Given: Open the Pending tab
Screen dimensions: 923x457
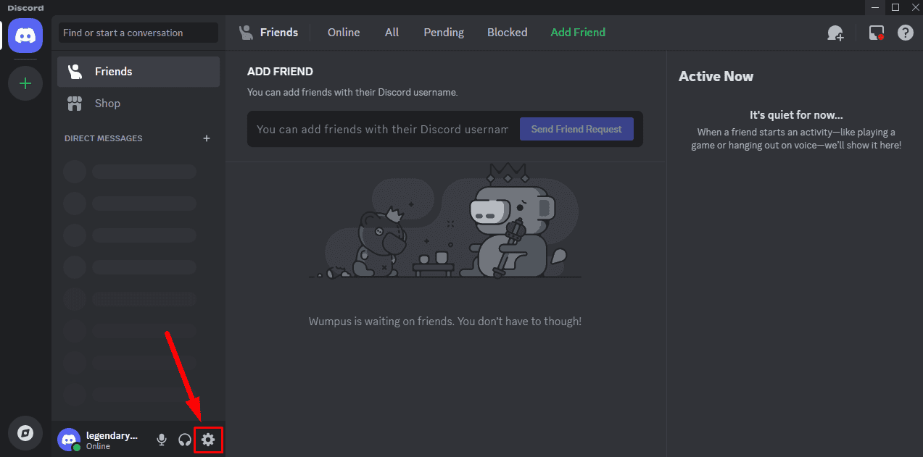Looking at the screenshot, I should coord(444,33).
